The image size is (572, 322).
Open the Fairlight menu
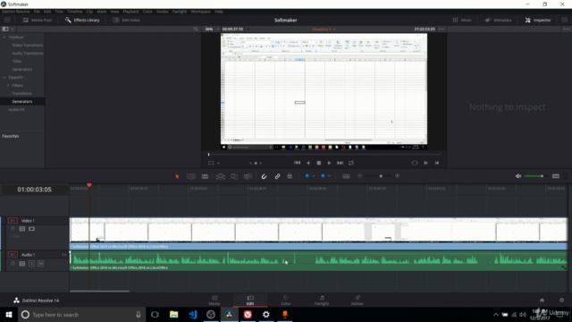click(180, 12)
